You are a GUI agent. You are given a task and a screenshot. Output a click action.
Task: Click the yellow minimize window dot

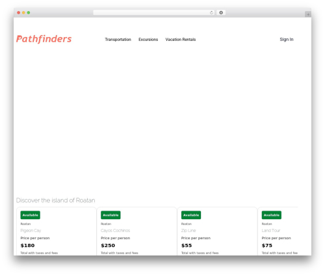[x=23, y=12]
